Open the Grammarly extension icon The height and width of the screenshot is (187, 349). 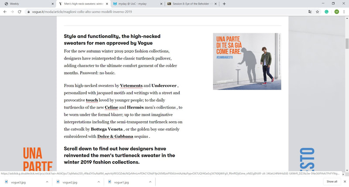(326, 12)
